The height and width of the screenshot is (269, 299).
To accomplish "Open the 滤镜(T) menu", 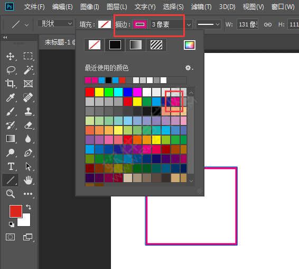I will coord(201,7).
